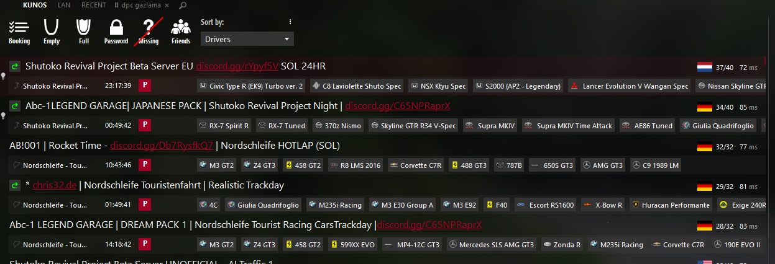The width and height of the screenshot is (775, 264).
Task: Open discord.gg/rYpyf5V link
Action: click(237, 66)
